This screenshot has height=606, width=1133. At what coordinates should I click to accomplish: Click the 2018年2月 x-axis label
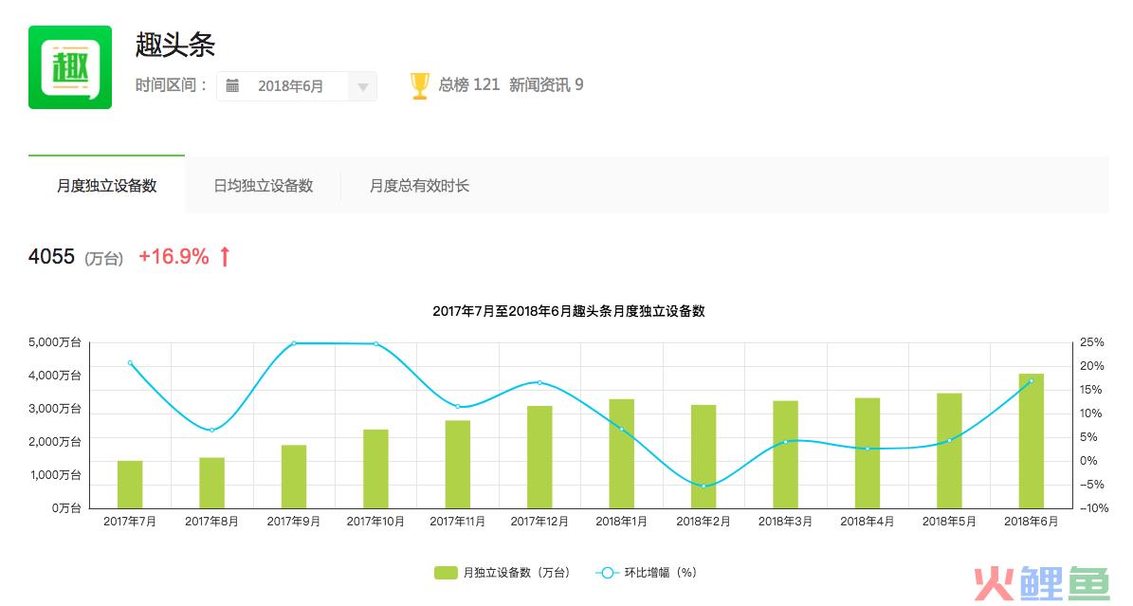(x=704, y=522)
